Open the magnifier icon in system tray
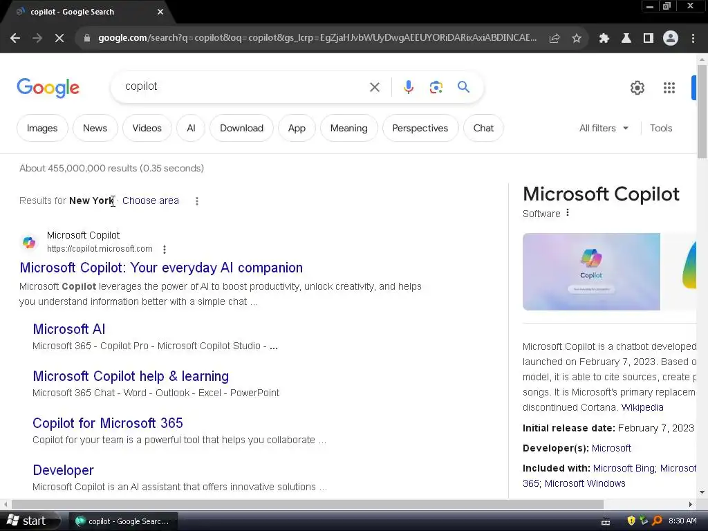The width and height of the screenshot is (708, 531). [657, 521]
